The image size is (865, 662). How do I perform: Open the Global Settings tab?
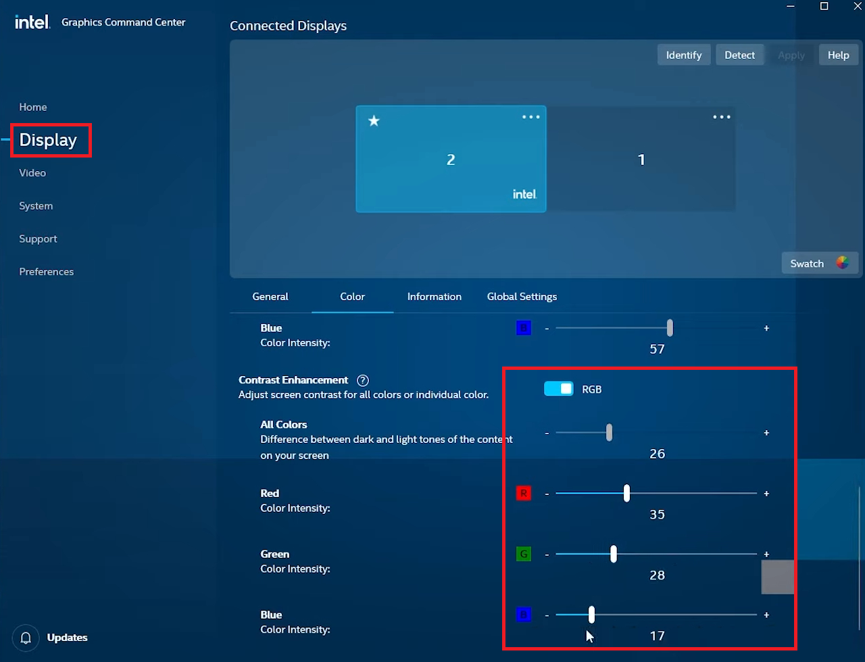tap(522, 297)
